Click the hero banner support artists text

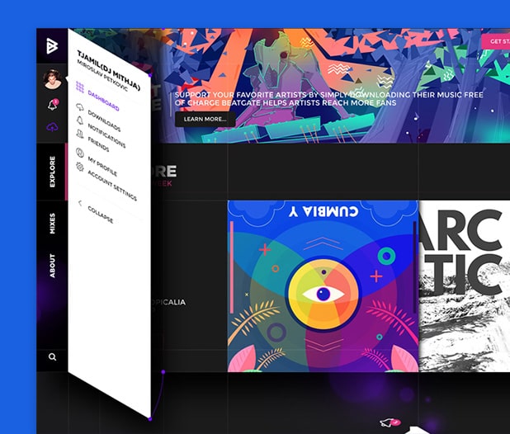328,99
